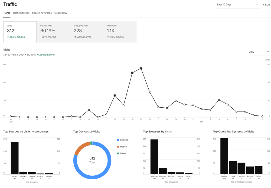This screenshot has width=271, height=188.
Task: Switch to the Geography tab
Action: point(61,13)
